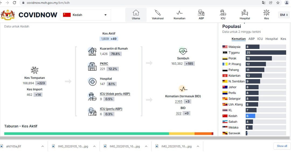Click the orange segment of Taburan bar
The image size is (291, 152).
pyautogui.click(x=203, y=134)
